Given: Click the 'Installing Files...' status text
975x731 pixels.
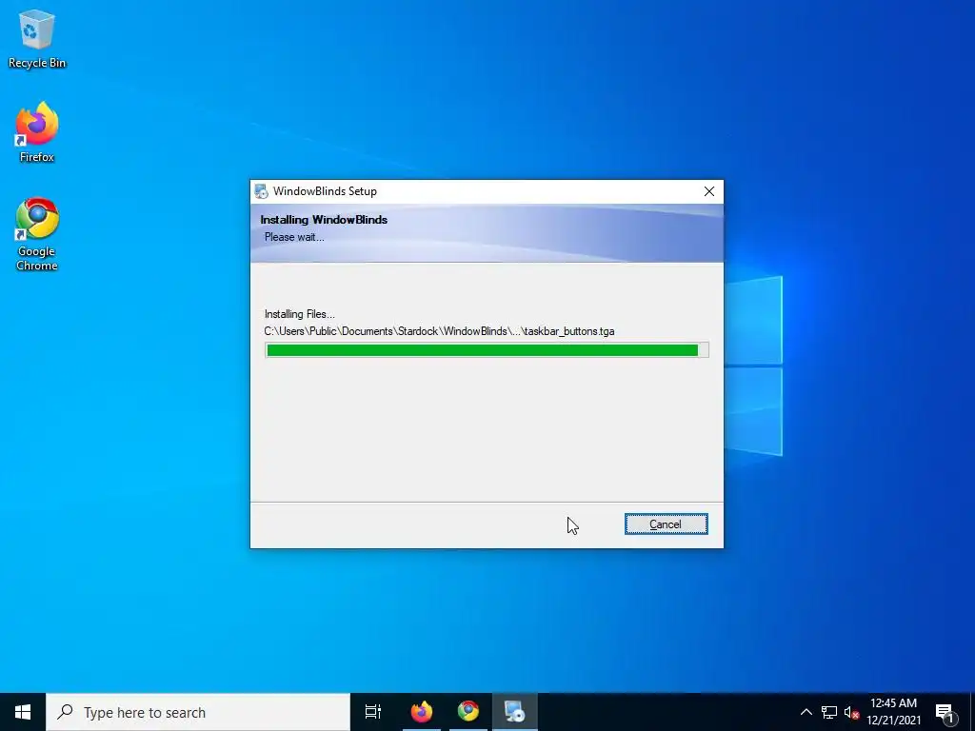Looking at the screenshot, I should coord(300,314).
